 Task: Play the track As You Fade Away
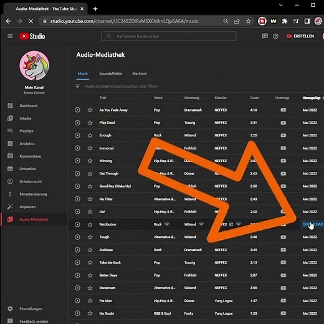coord(77,110)
